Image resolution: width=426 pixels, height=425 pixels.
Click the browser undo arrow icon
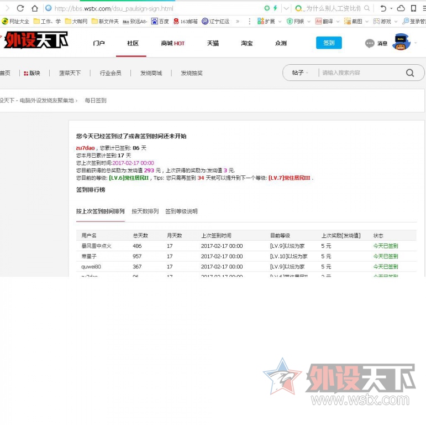click(x=383, y=8)
